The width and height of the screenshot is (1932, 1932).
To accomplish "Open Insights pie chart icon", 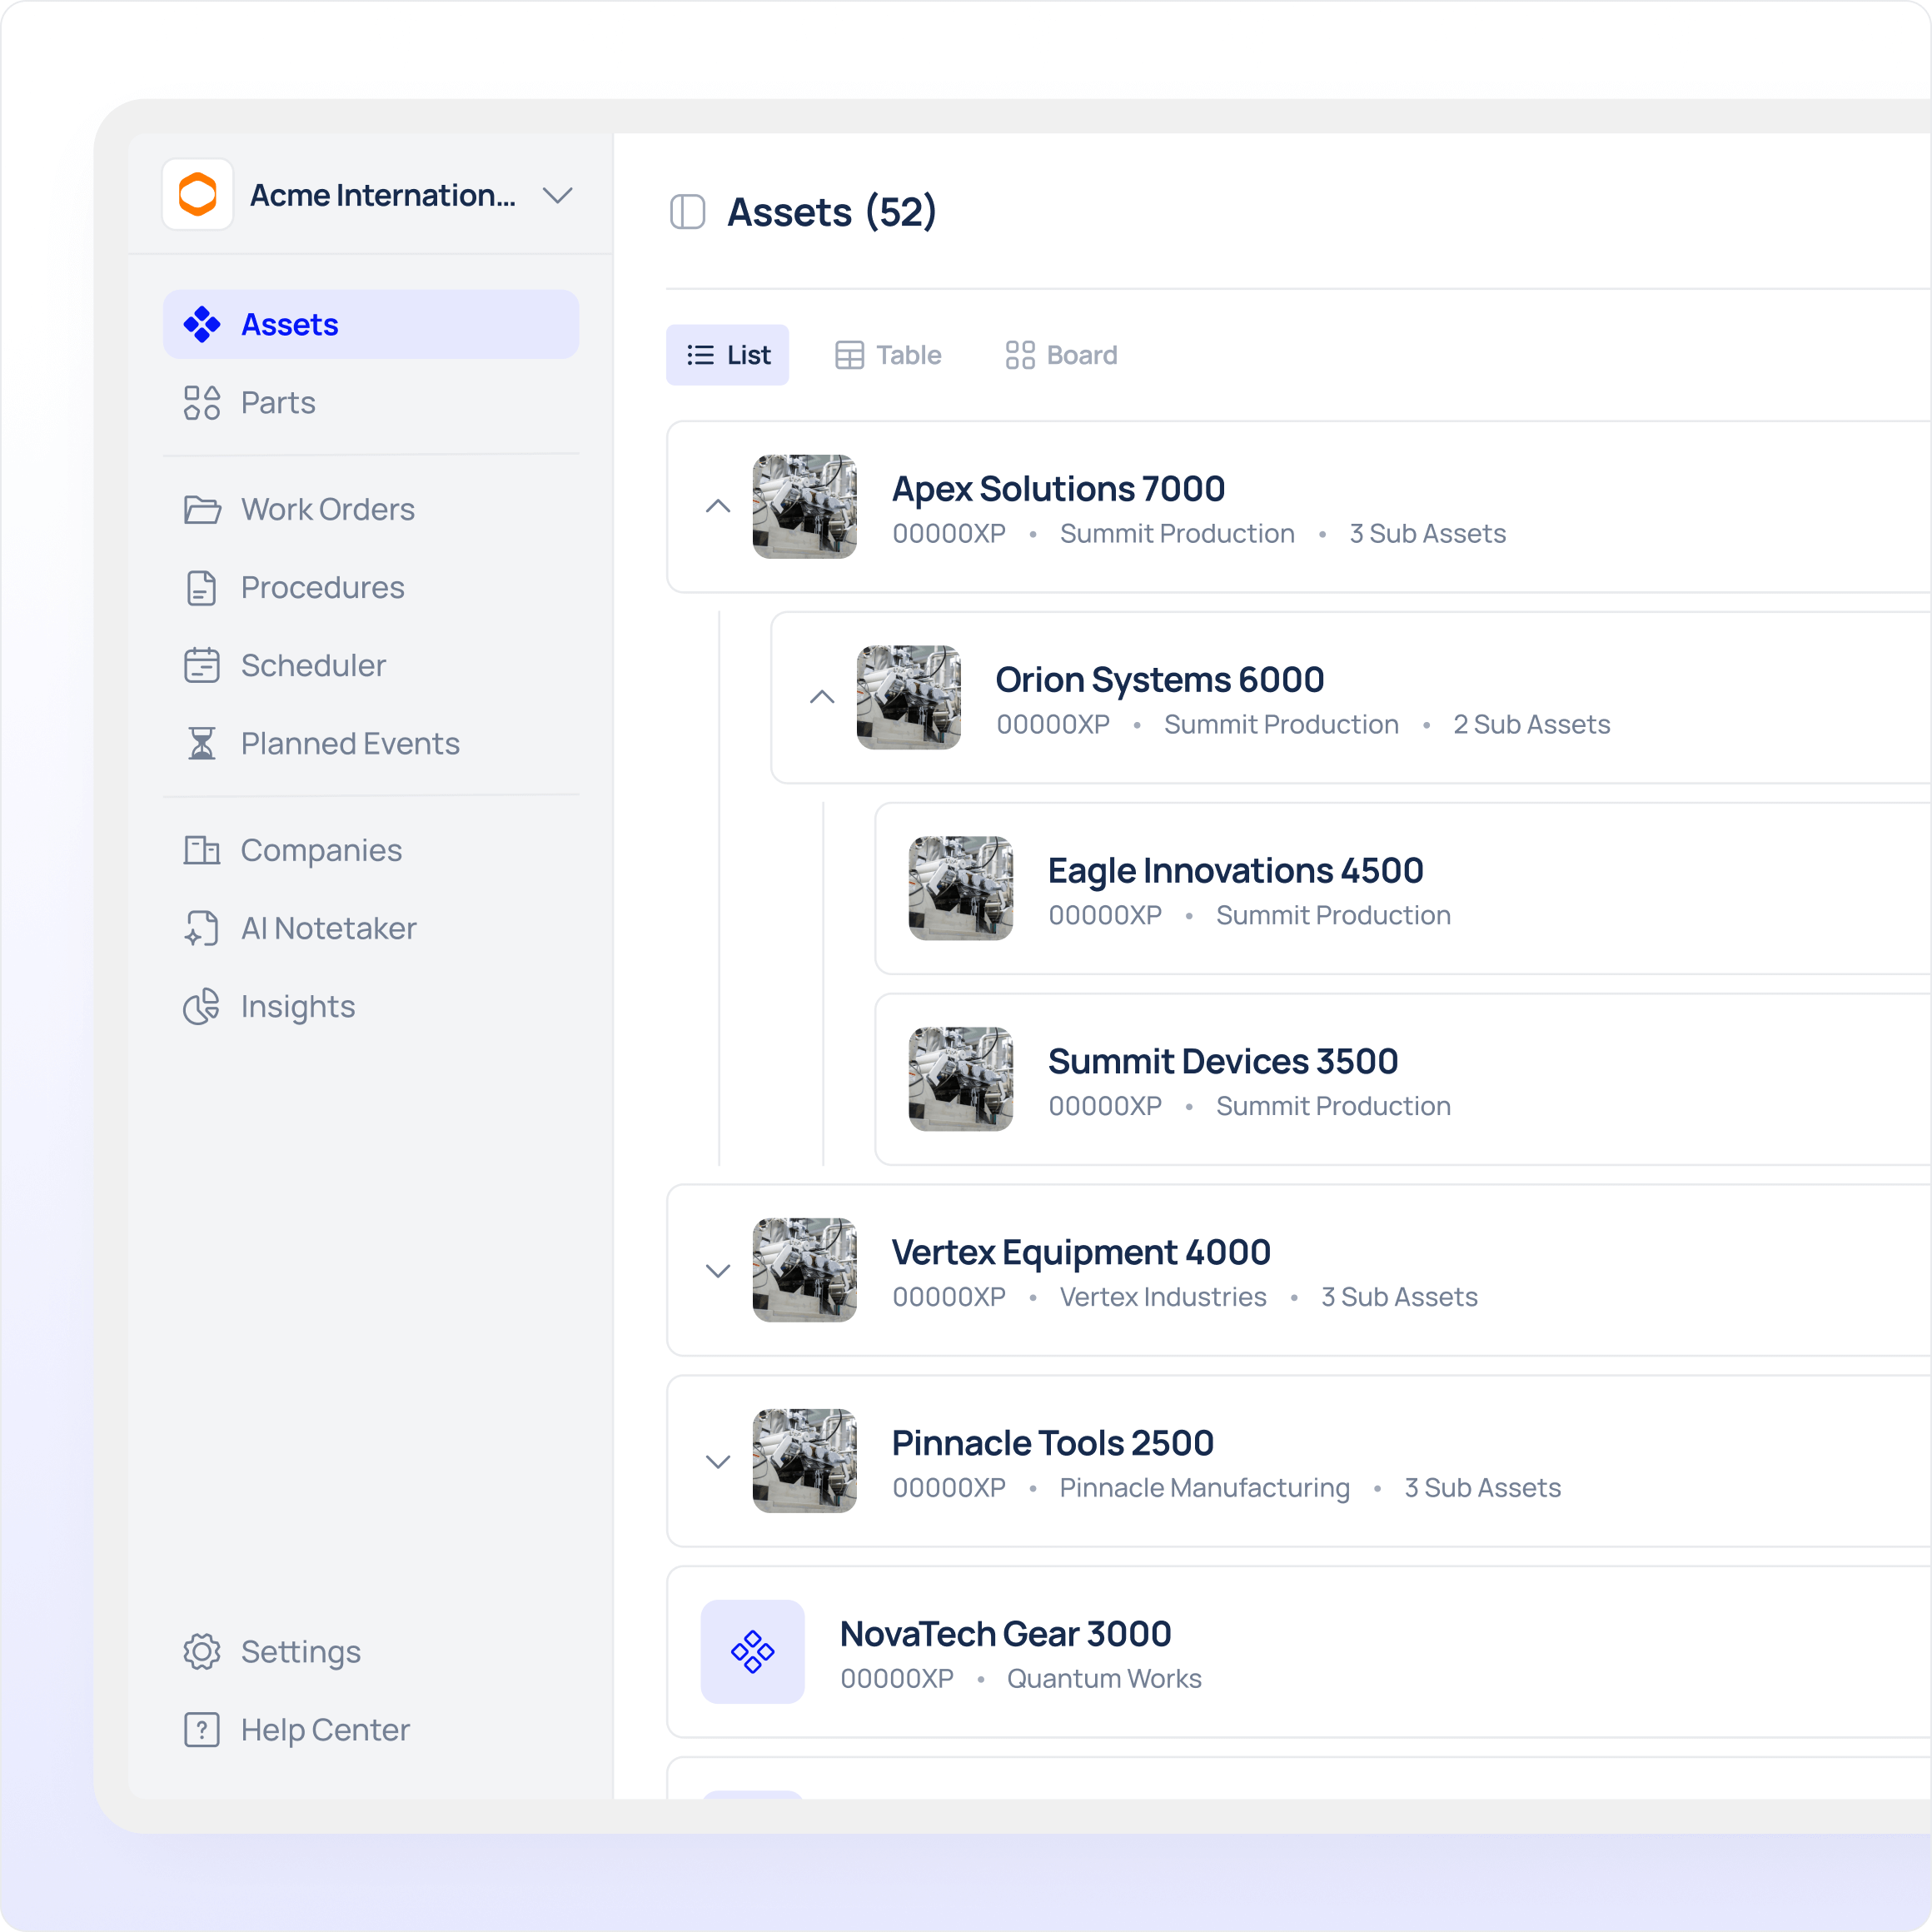I will 201,1006.
